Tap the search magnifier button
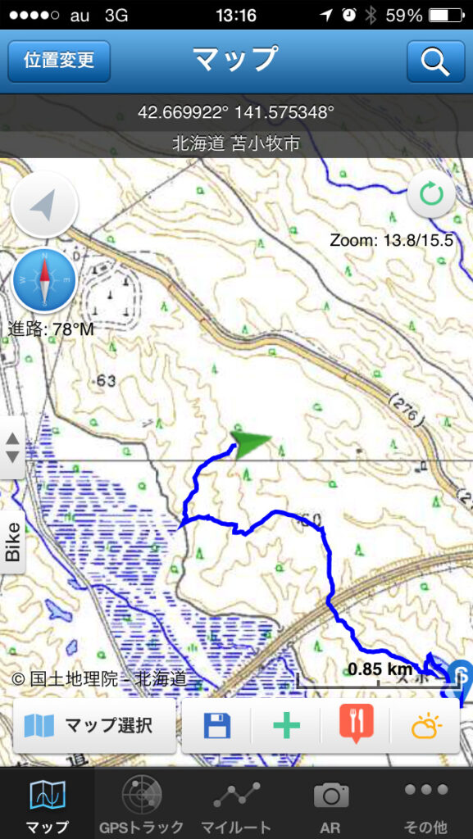Screen dimensions: 473x839 tap(435, 61)
